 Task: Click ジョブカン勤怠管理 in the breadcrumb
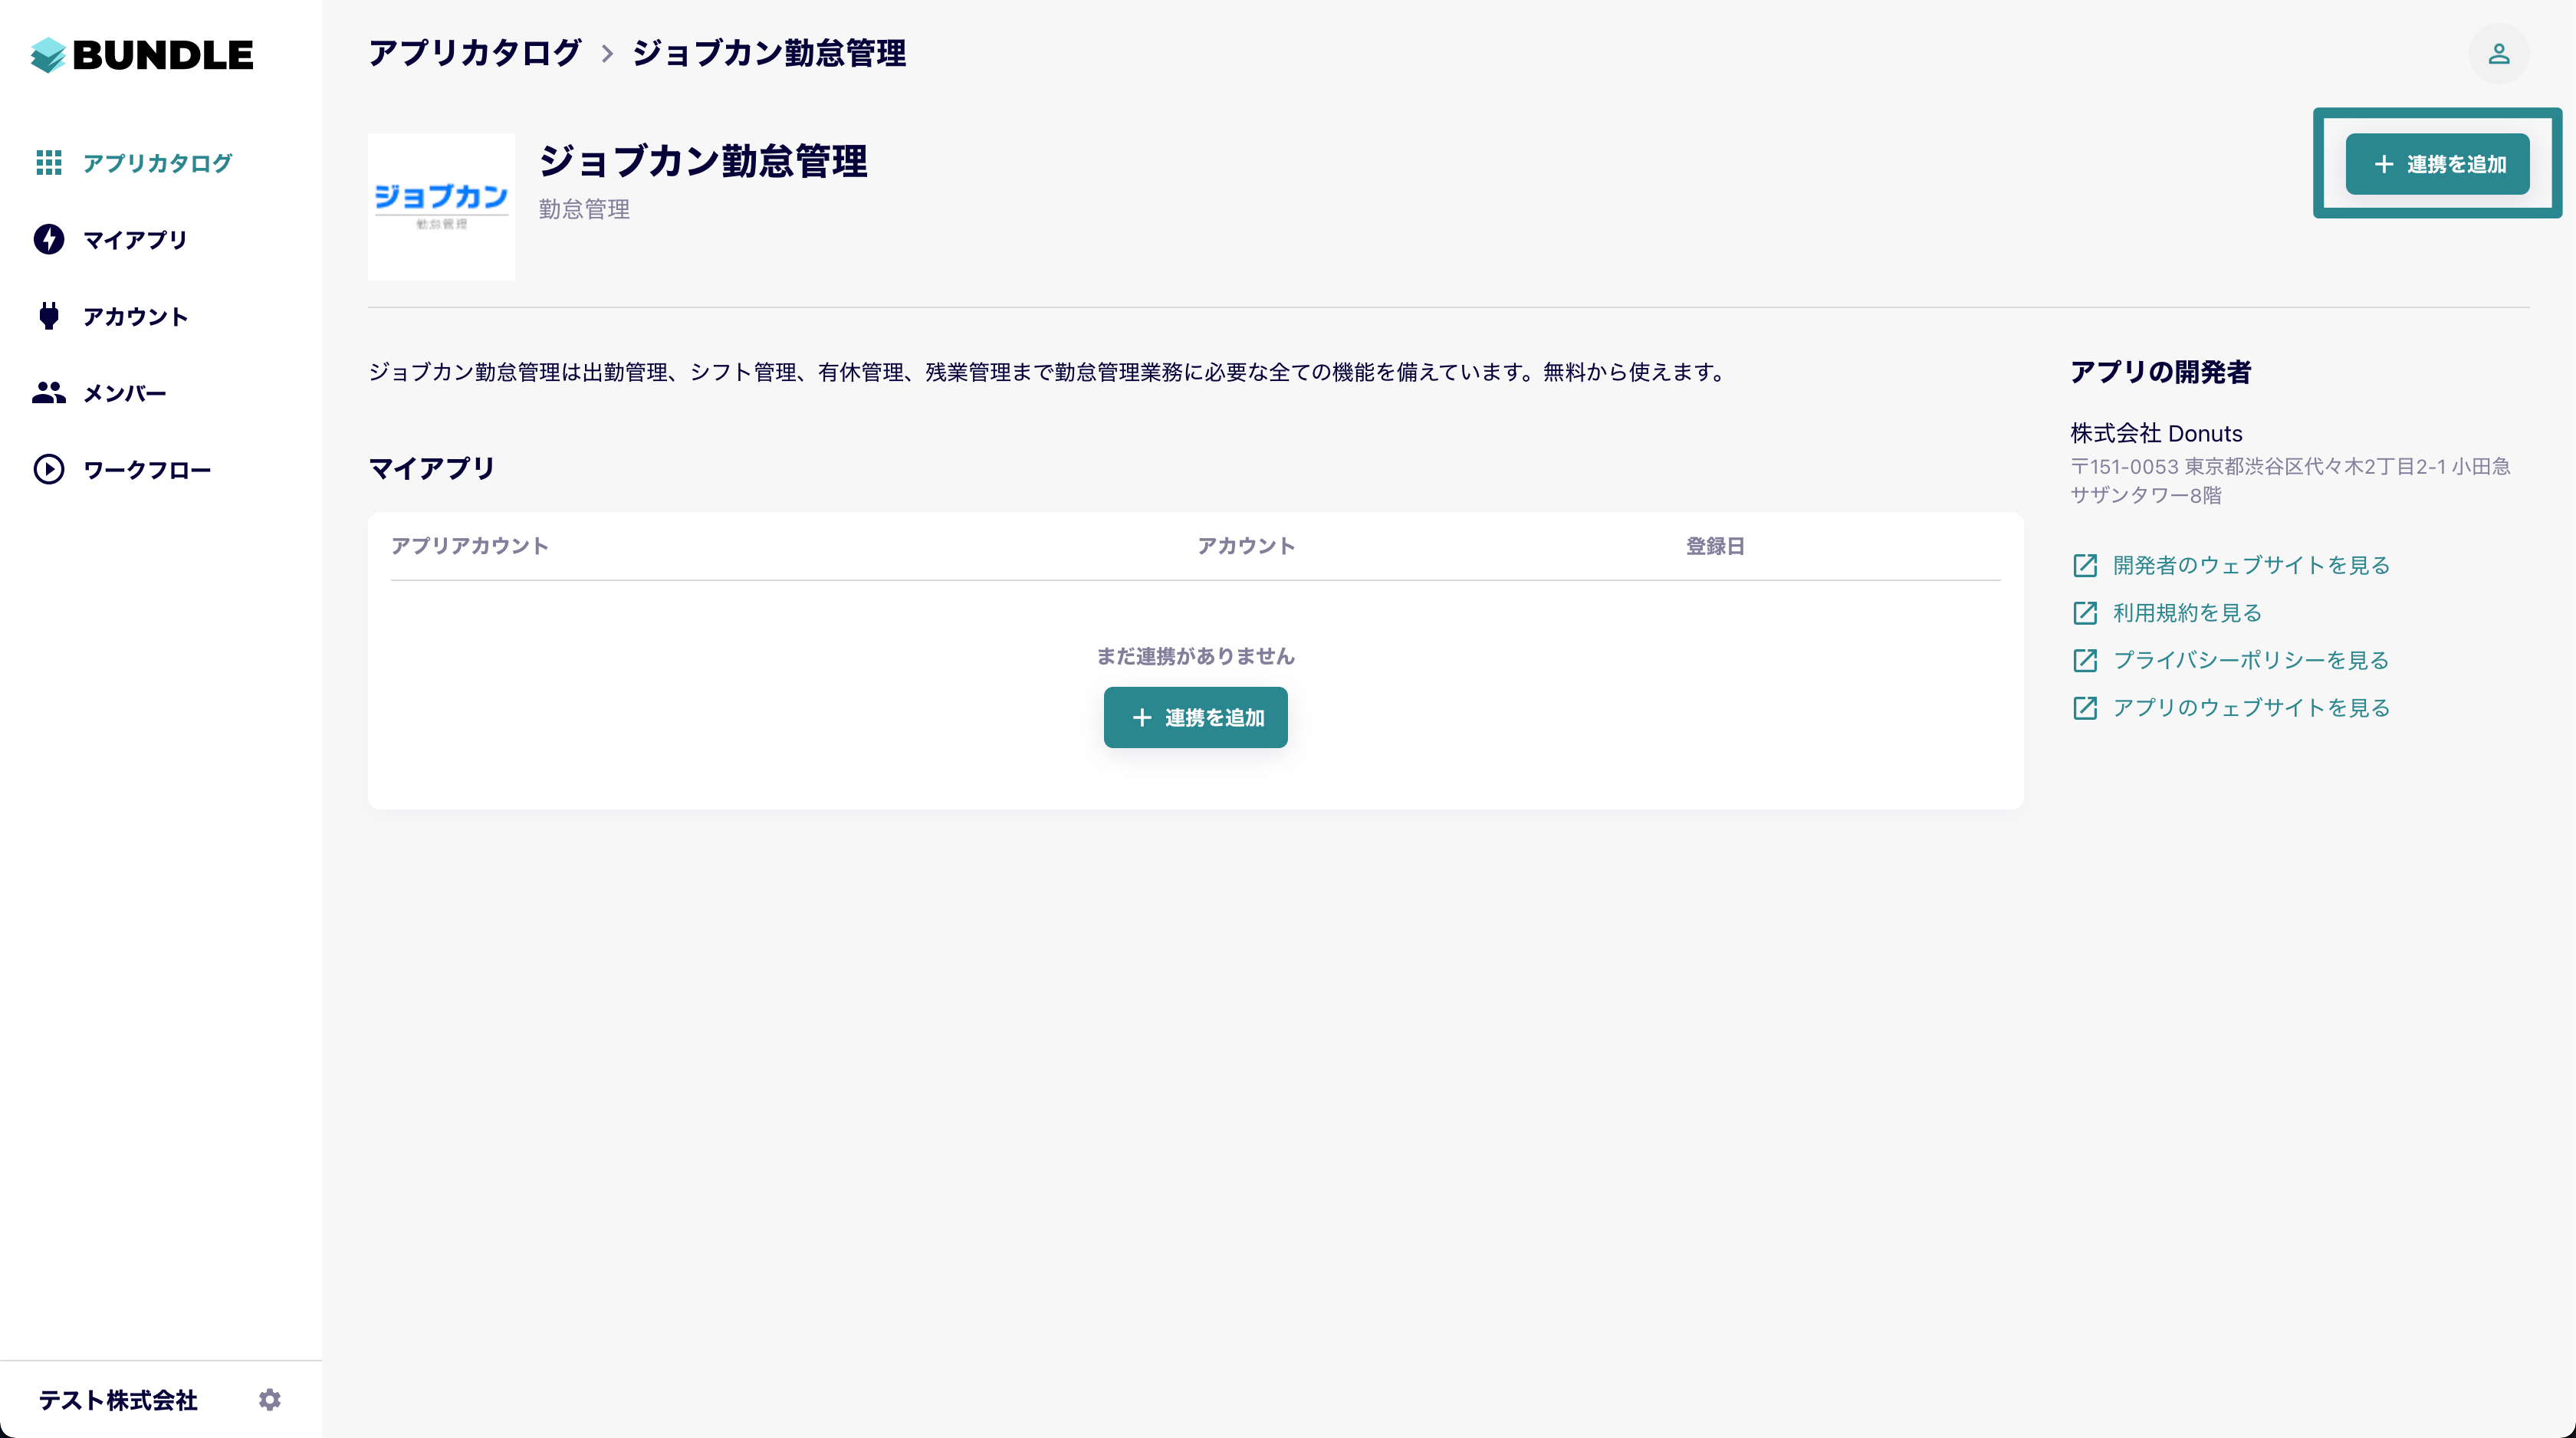(769, 53)
